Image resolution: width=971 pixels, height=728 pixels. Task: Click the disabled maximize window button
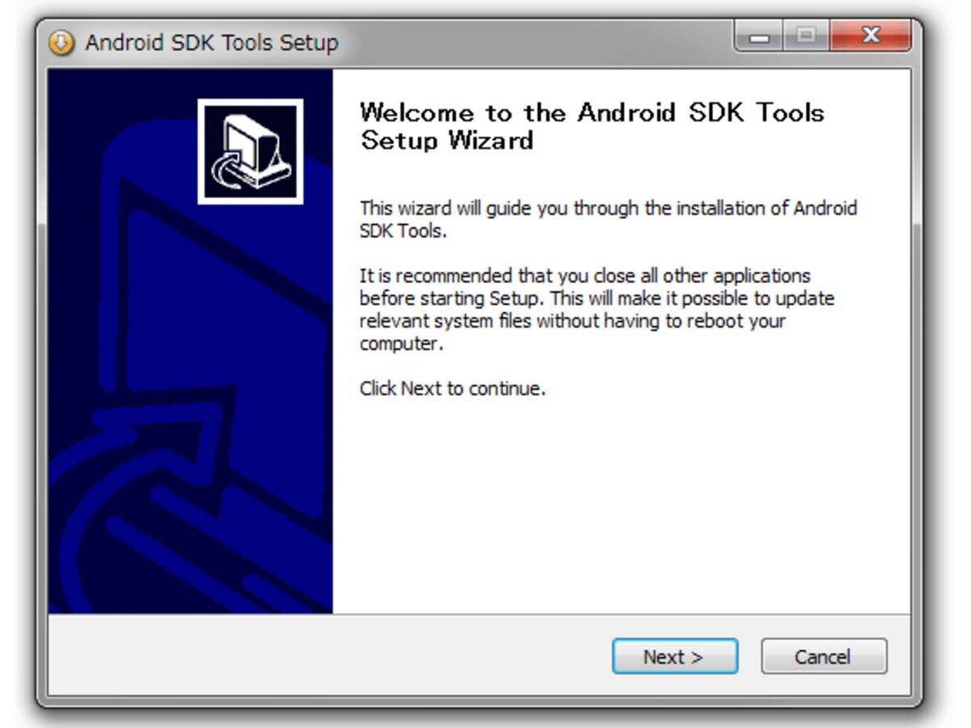806,36
